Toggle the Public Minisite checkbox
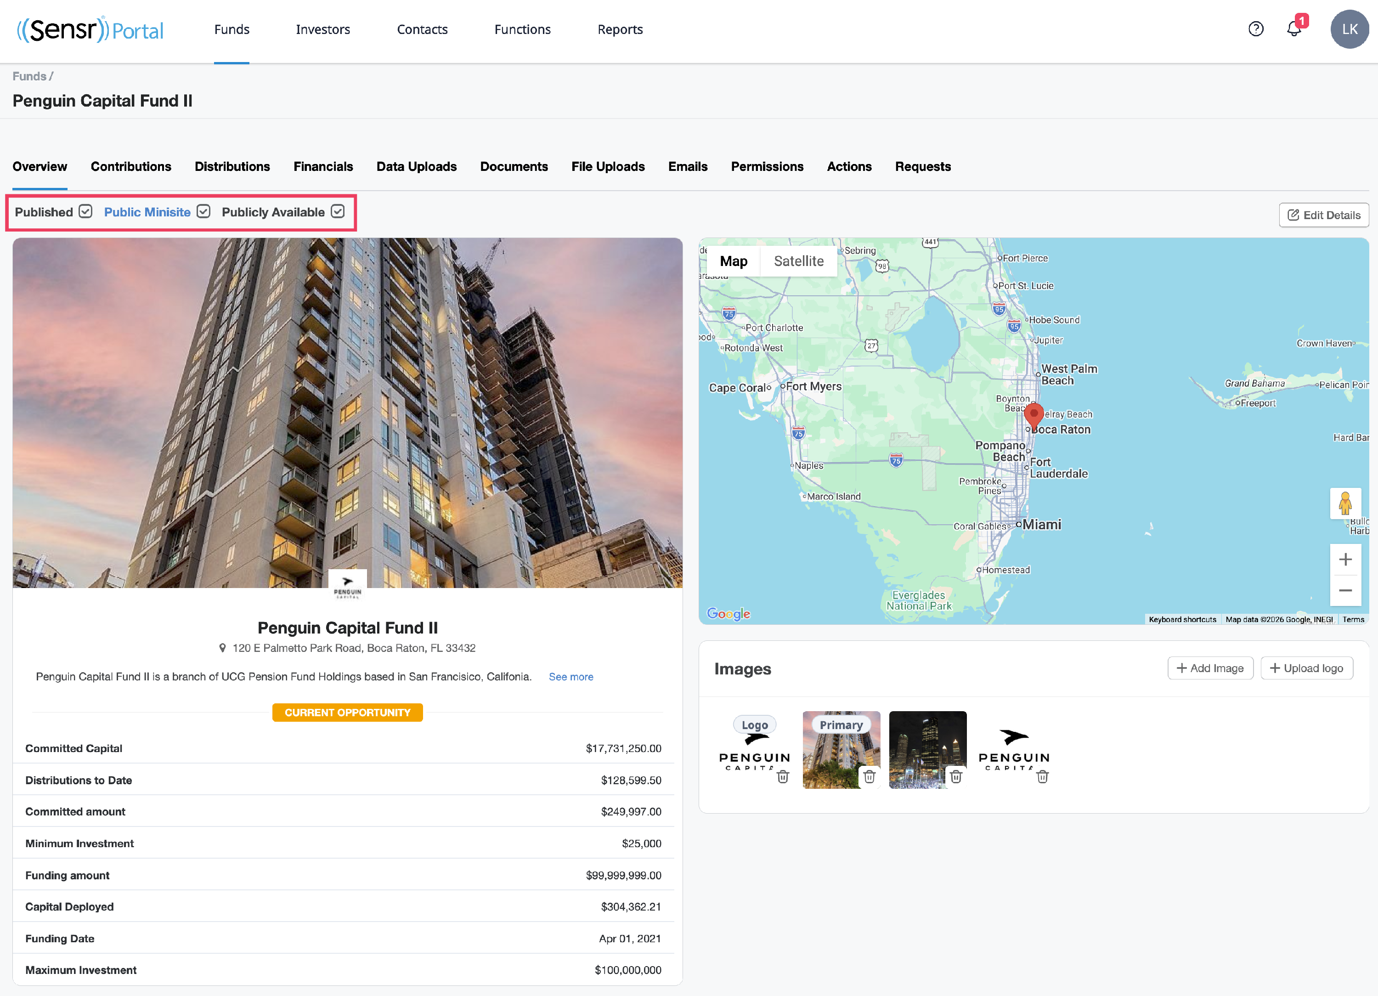 pos(203,211)
